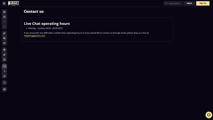
Task: Expand the globe language selector
Action: click(5, 89)
